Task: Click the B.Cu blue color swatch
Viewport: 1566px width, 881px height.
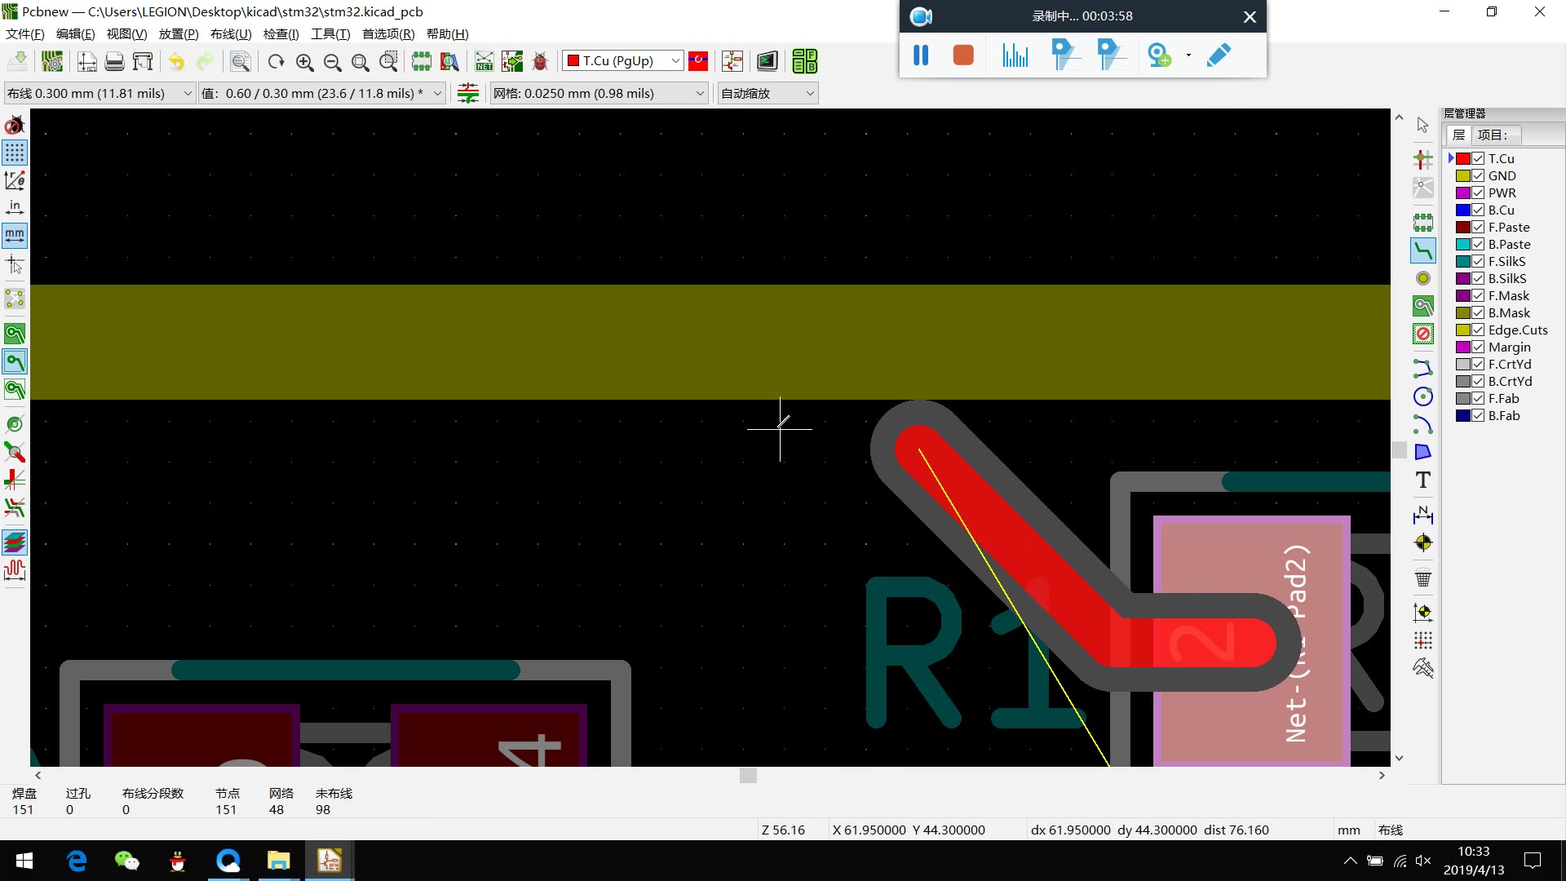Action: point(1463,210)
